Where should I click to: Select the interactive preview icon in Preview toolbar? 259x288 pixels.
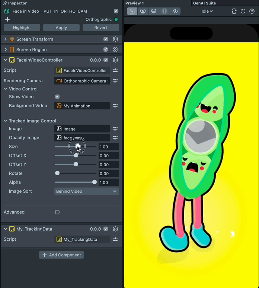(154, 11)
